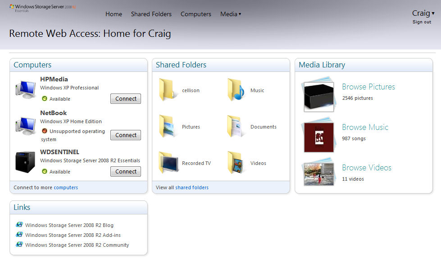Click the Windows Storage Server logo
This screenshot has height=258, width=441.
[x=42, y=8]
